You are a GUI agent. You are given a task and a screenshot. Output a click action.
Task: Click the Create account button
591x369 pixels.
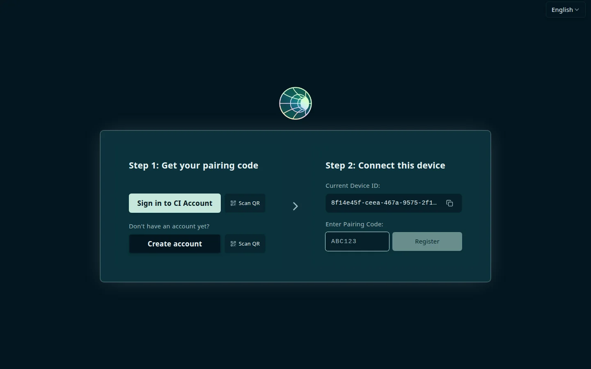pos(175,244)
